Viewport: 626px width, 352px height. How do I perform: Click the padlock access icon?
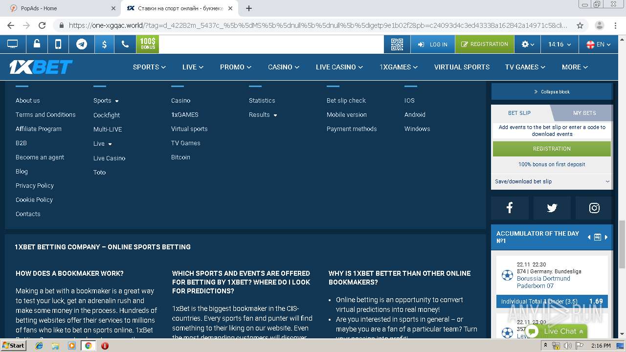coord(37,44)
